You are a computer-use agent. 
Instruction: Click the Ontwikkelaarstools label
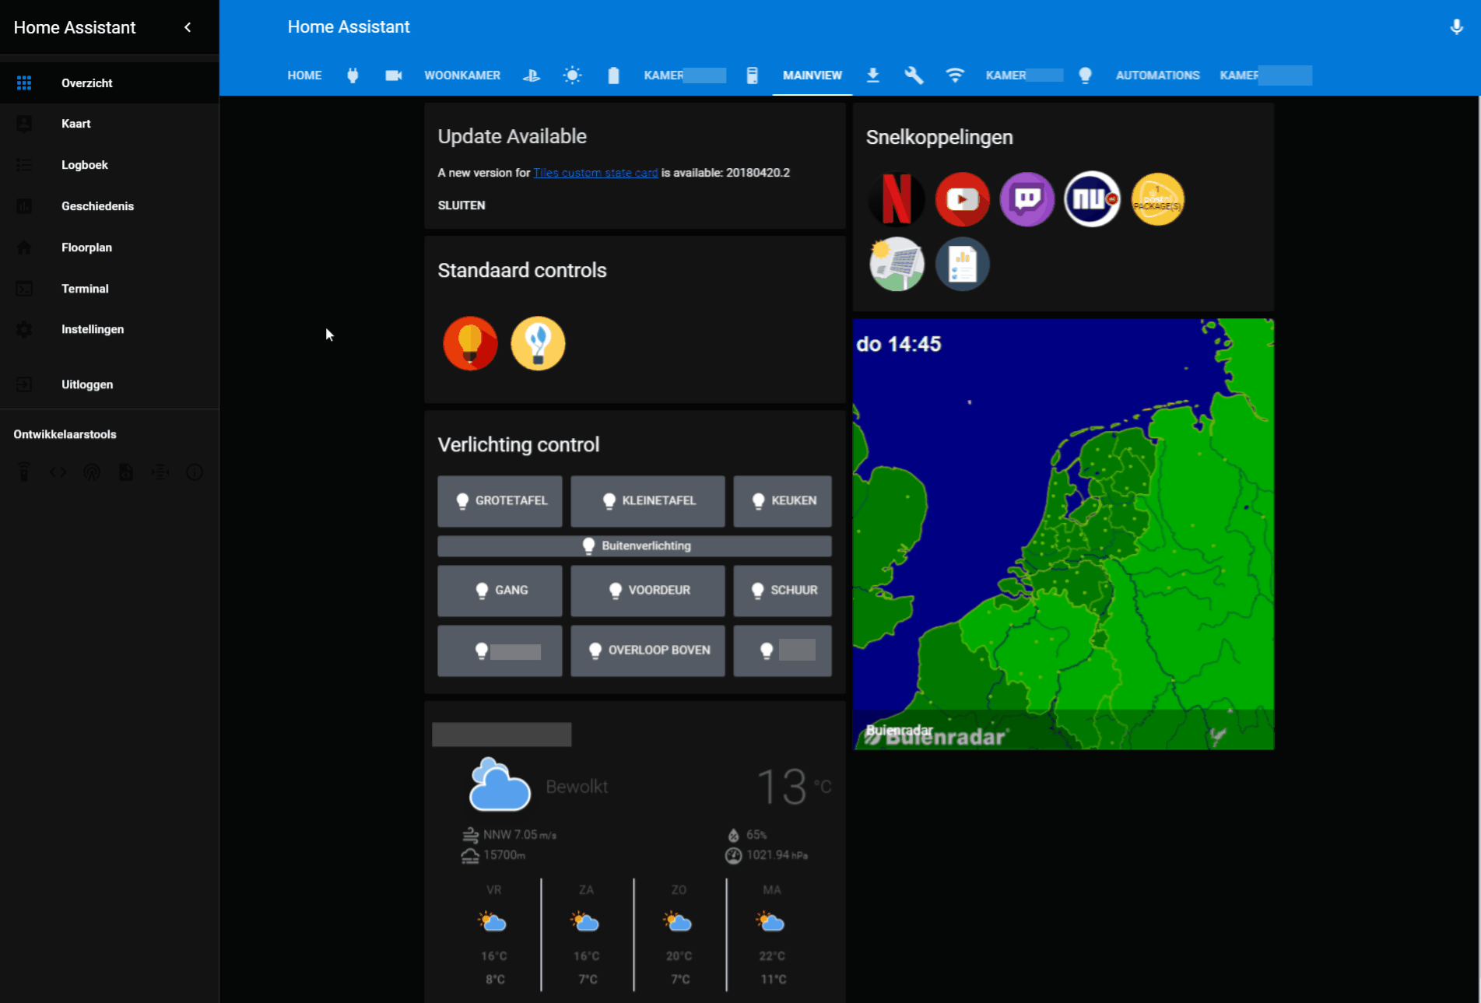point(65,434)
